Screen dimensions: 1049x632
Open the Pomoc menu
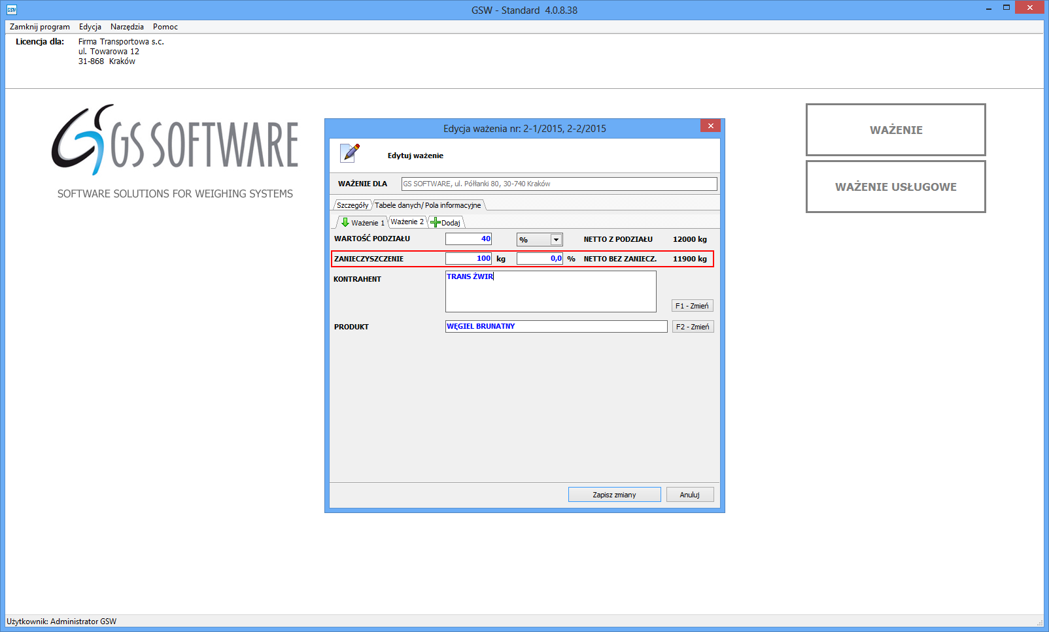(165, 27)
